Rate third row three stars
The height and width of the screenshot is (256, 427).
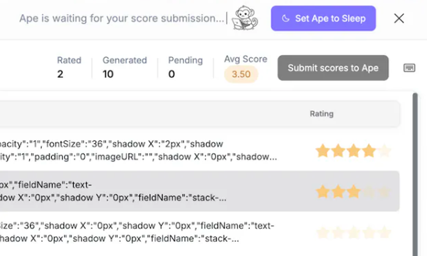354,232
